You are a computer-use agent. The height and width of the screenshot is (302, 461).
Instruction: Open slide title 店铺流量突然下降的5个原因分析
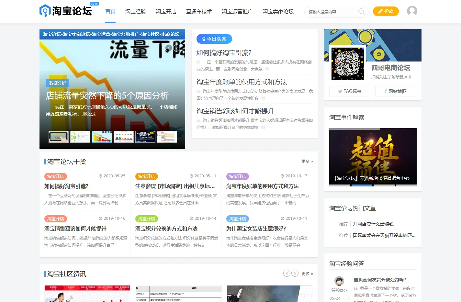tap(107, 96)
